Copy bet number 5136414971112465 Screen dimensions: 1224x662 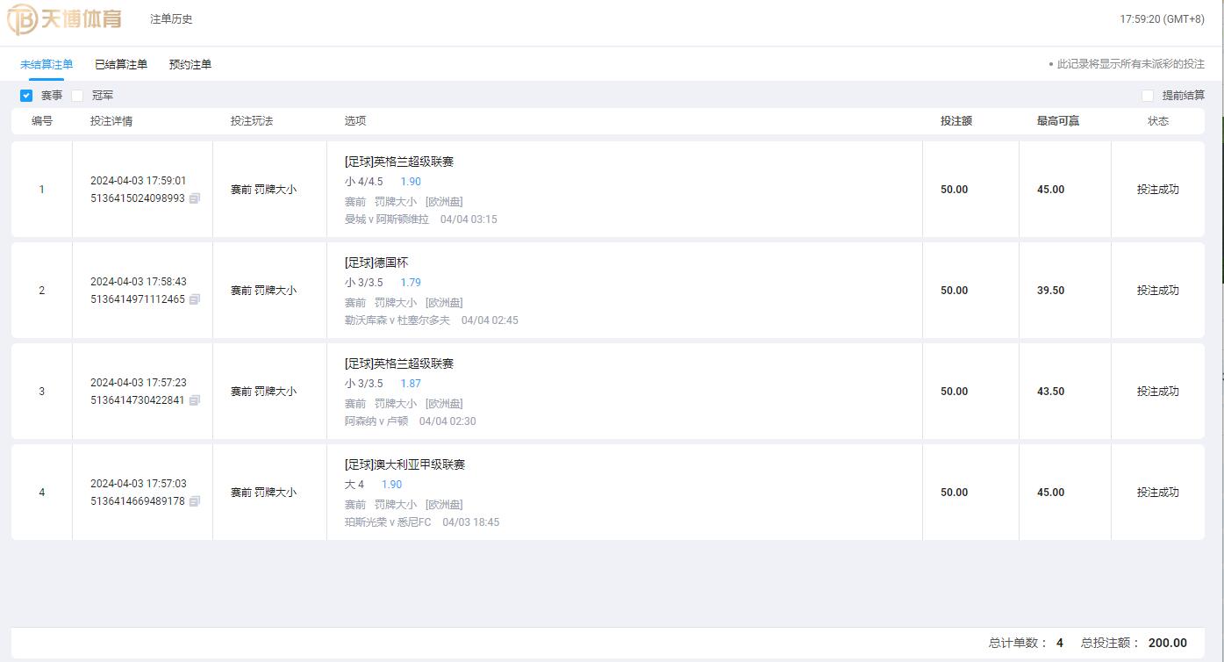[x=195, y=299]
